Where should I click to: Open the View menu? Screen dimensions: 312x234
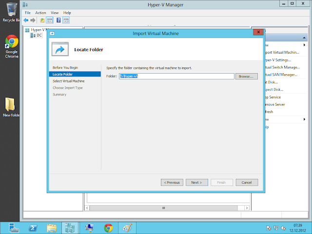click(55, 13)
